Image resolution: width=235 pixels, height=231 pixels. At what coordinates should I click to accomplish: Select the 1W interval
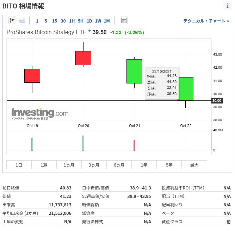98,21
